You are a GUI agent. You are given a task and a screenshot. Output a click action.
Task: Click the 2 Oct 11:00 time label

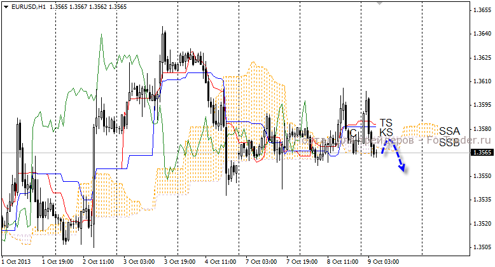tap(98, 261)
